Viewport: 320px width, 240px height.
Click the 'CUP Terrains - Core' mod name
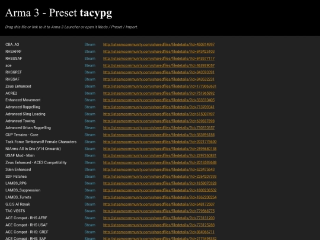pos(22,135)
